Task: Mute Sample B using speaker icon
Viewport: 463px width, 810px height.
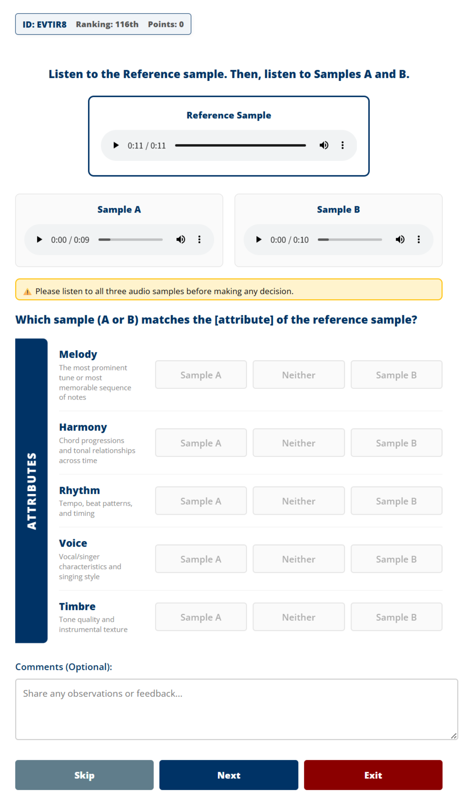Action: (400, 240)
